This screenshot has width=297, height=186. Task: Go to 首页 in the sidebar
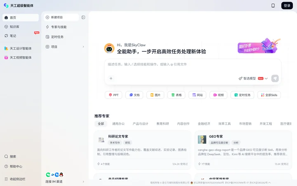point(21,17)
